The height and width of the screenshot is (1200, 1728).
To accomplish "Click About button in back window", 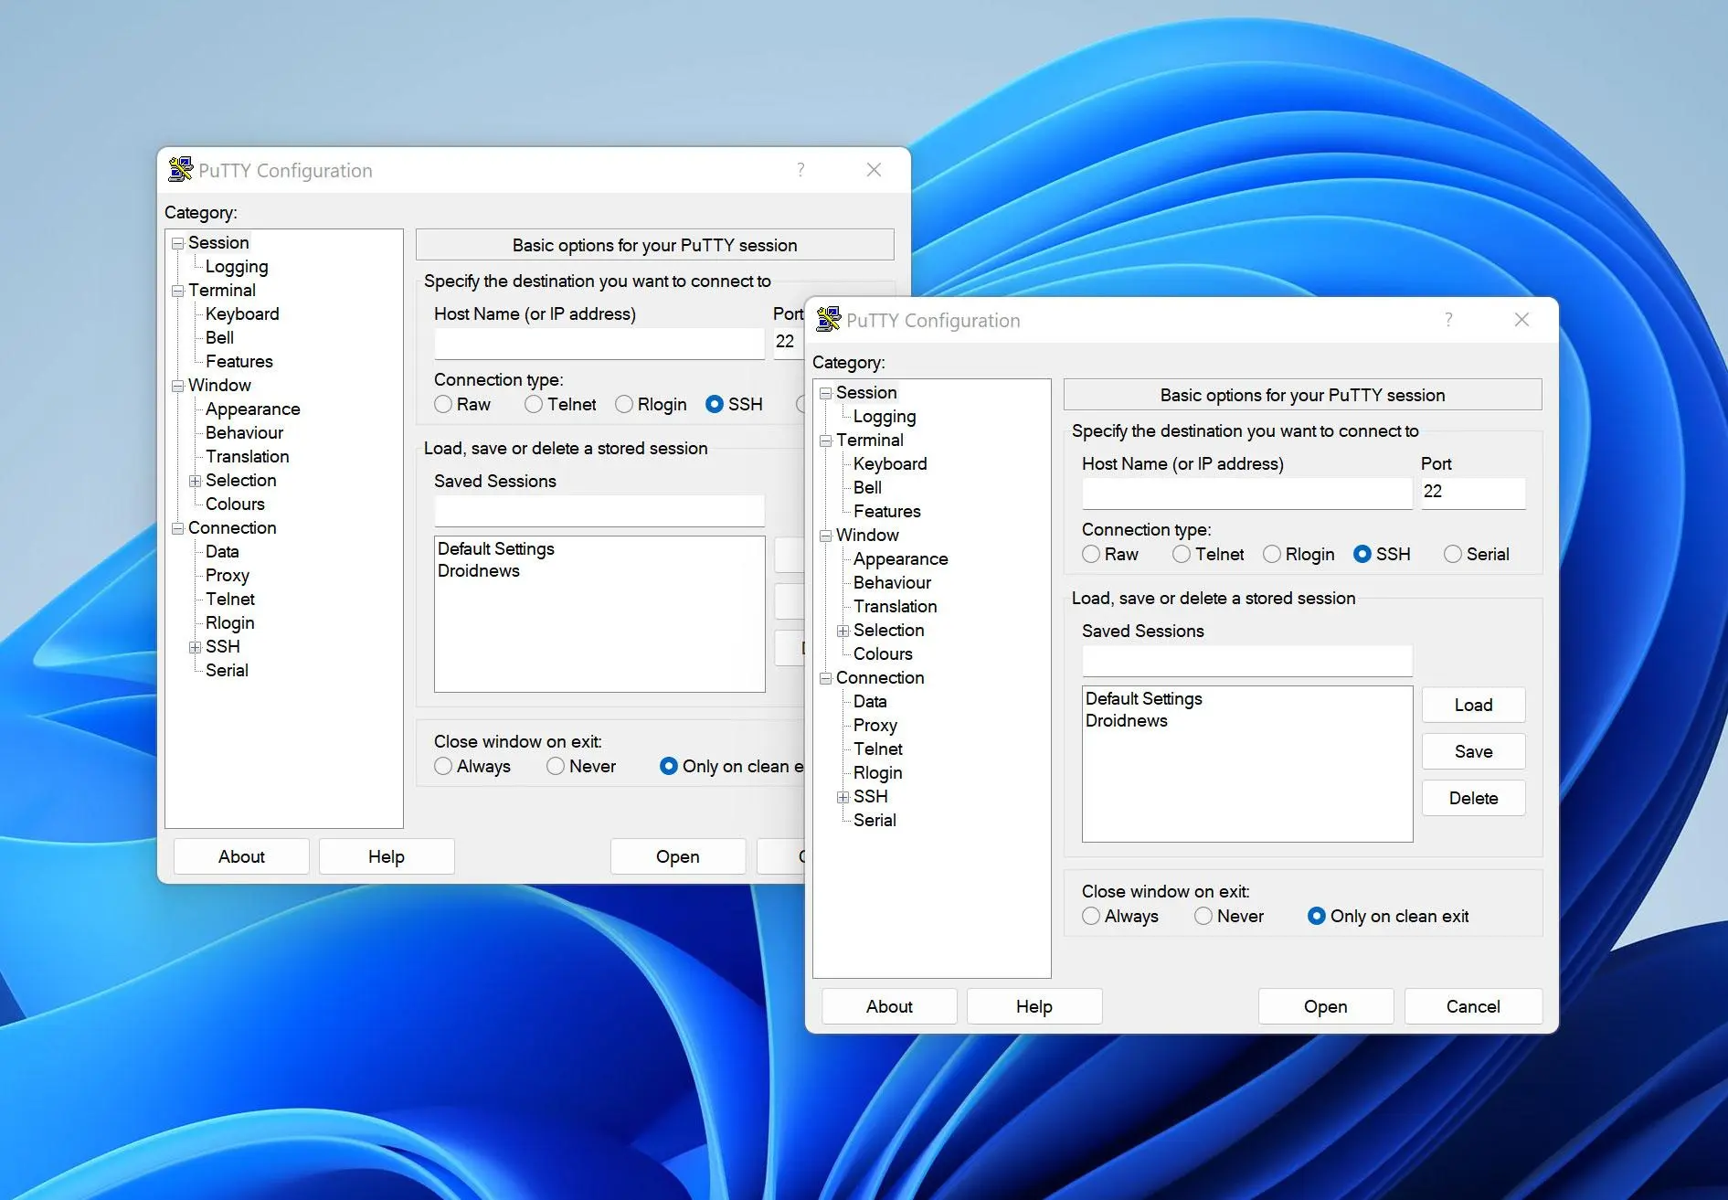I will (x=241, y=856).
